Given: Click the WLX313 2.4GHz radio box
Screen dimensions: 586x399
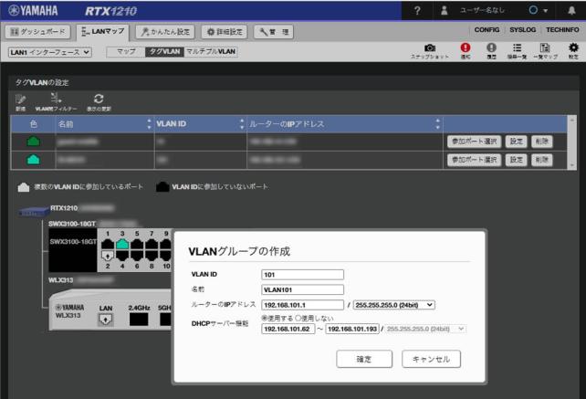Looking at the screenshot, I should [139, 320].
